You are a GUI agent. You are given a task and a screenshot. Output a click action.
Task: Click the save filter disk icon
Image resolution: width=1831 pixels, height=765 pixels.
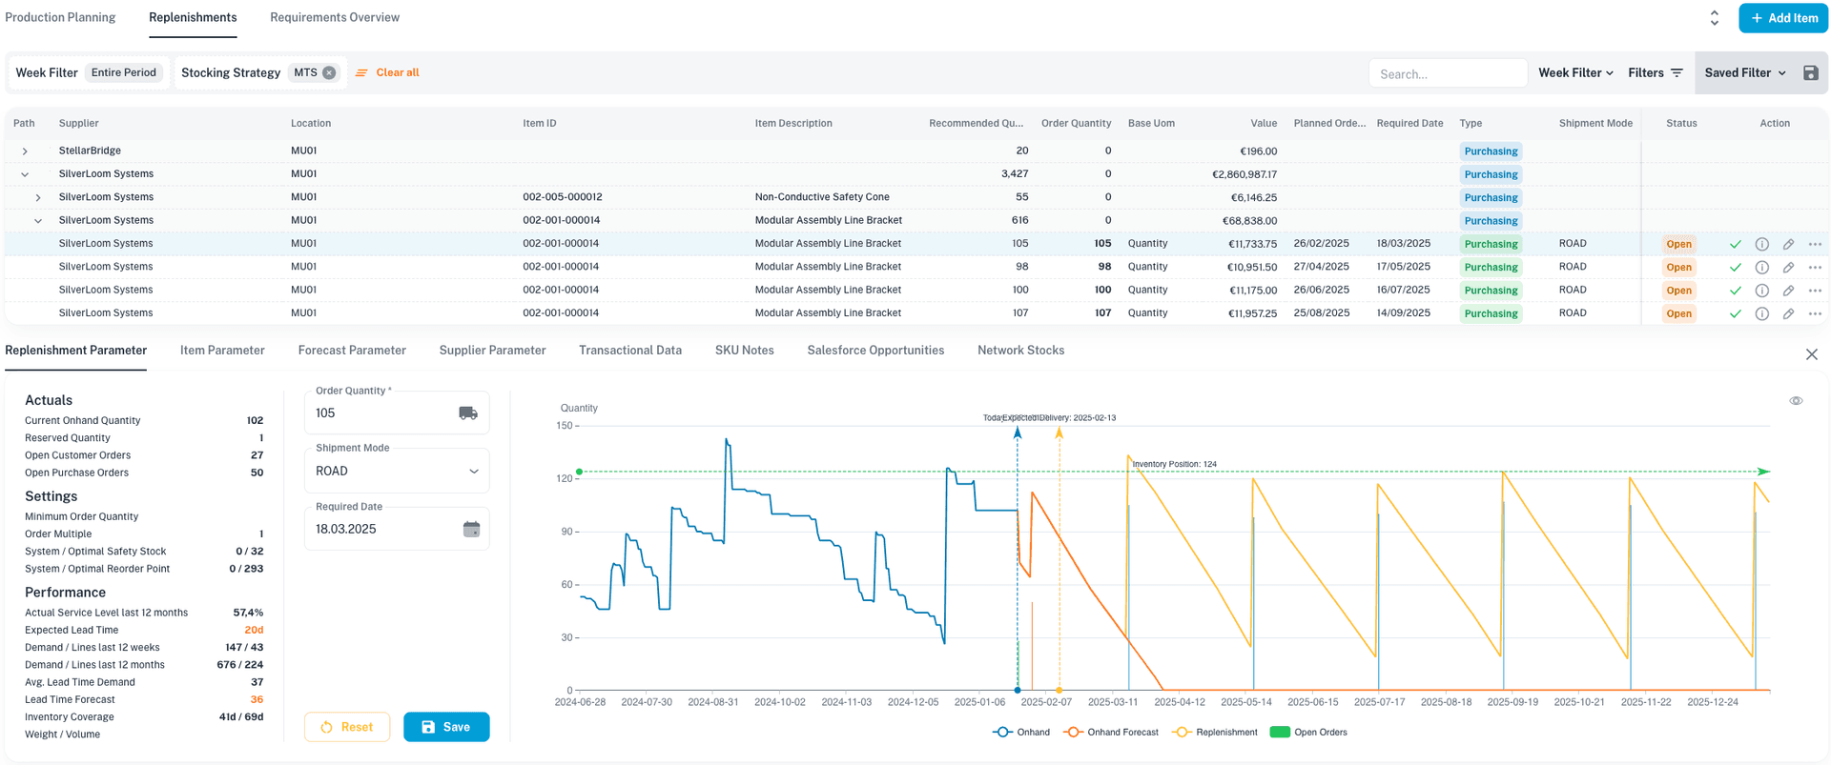coord(1810,73)
